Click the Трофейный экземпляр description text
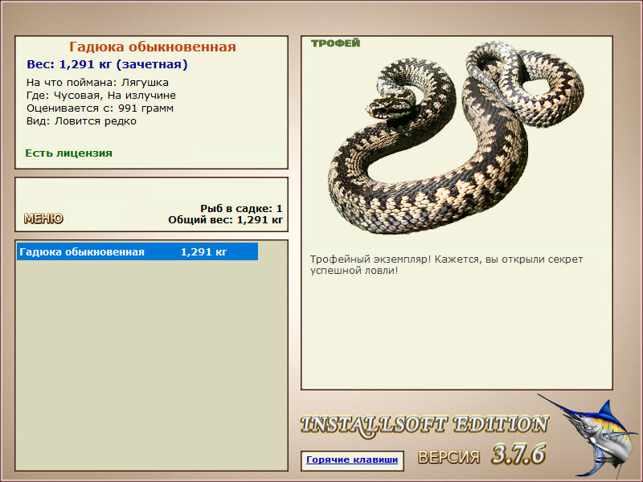Image resolution: width=643 pixels, height=482 pixels. [x=446, y=265]
